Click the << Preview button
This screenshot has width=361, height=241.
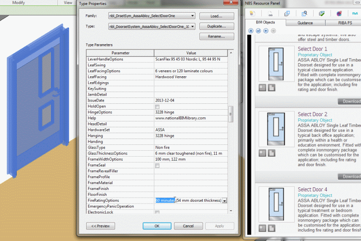[100, 226]
